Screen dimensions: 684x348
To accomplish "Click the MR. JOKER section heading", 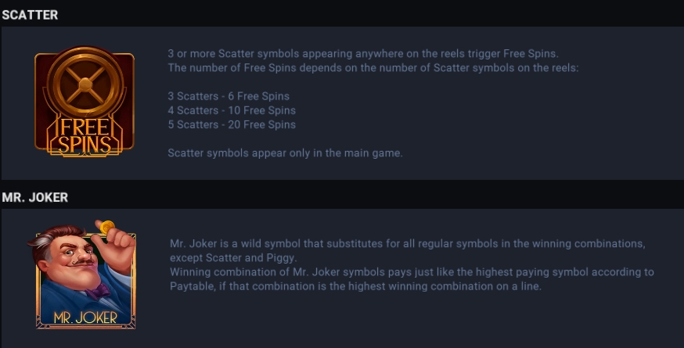I will pyautogui.click(x=35, y=198).
